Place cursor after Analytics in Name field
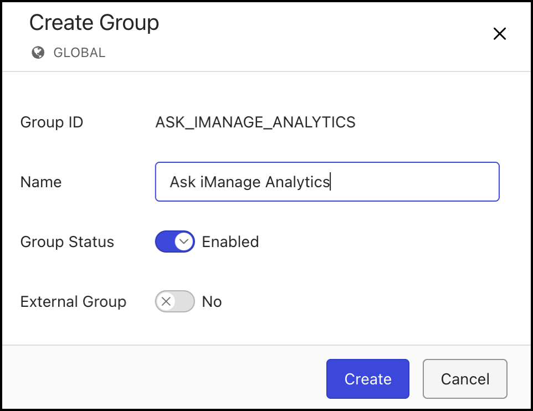The width and height of the screenshot is (533, 411). 330,182
